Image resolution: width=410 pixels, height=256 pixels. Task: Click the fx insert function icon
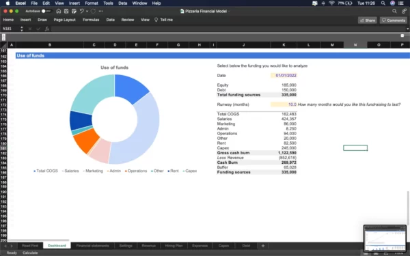pos(46,29)
